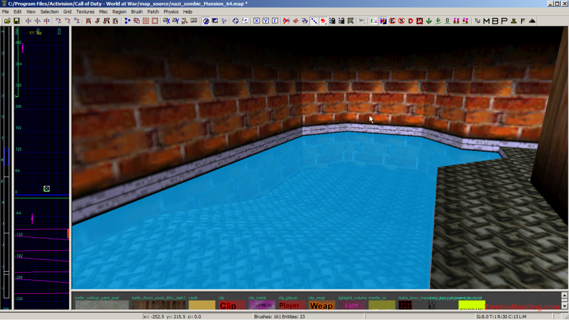The height and width of the screenshot is (320, 569).
Task: Pick the mantle_on olive swatch
Action: 382,305
